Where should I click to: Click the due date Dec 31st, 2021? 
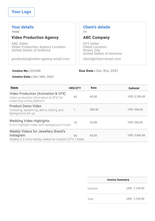107,71
